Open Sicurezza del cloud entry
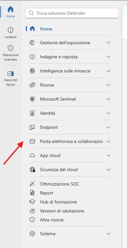This screenshot has width=127, height=248. click(69, 169)
